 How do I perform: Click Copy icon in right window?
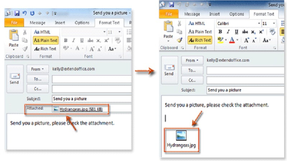point(179,32)
